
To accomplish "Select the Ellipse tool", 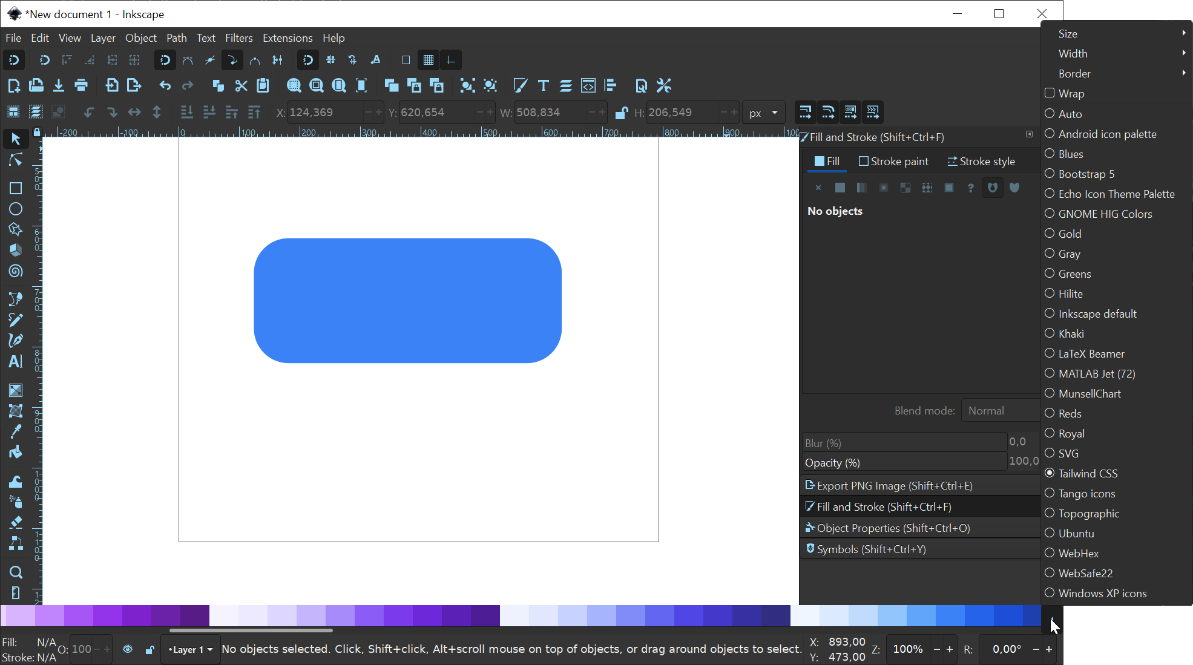I will pyautogui.click(x=16, y=209).
